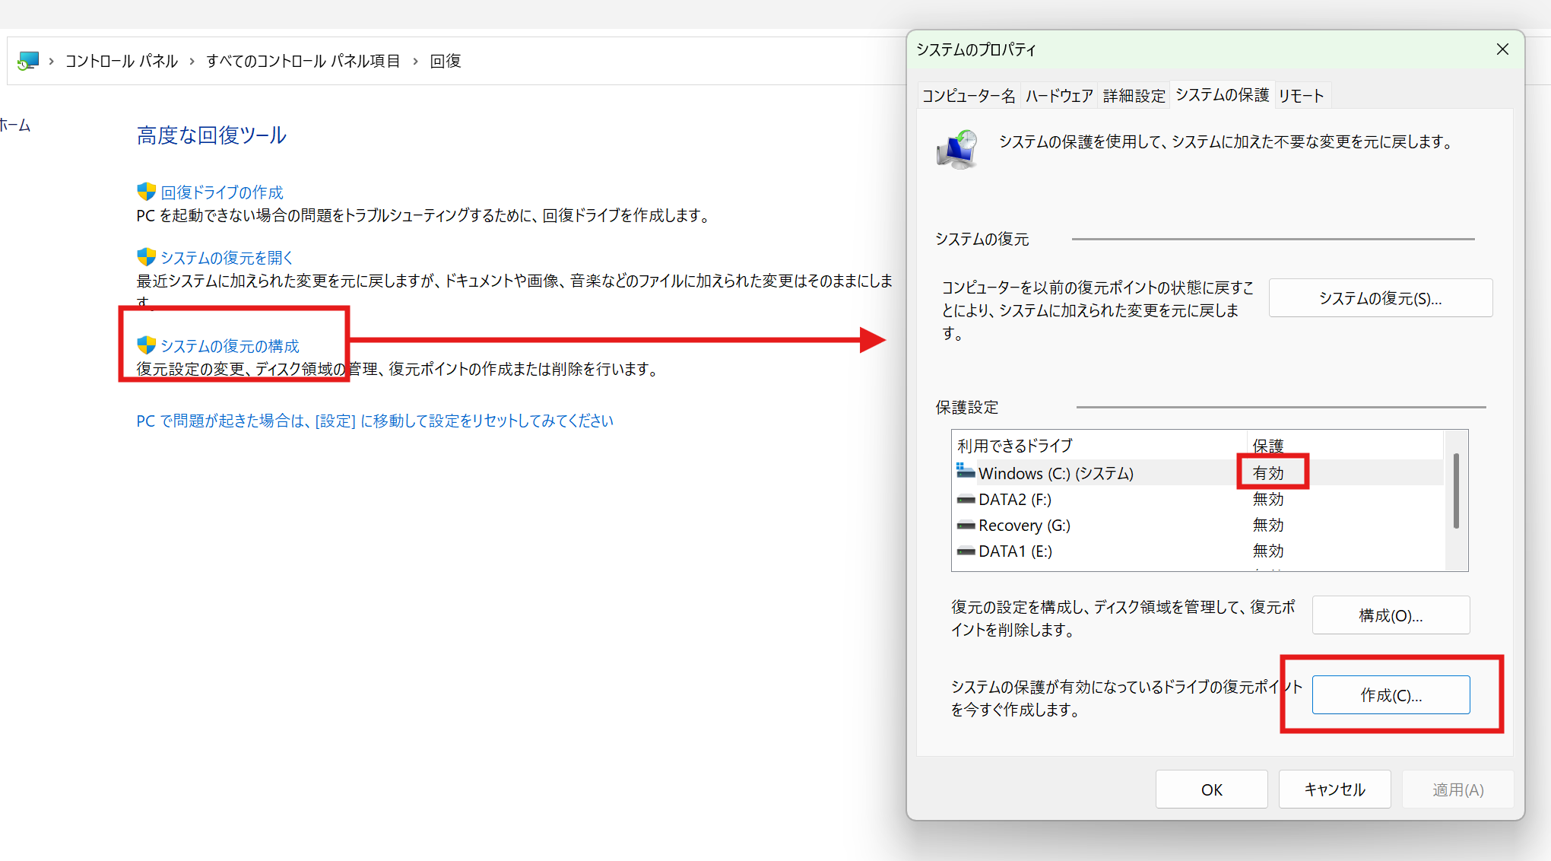Open the 詳細設定 tab
Viewport: 1551px width, 861px height.
click(x=1134, y=96)
